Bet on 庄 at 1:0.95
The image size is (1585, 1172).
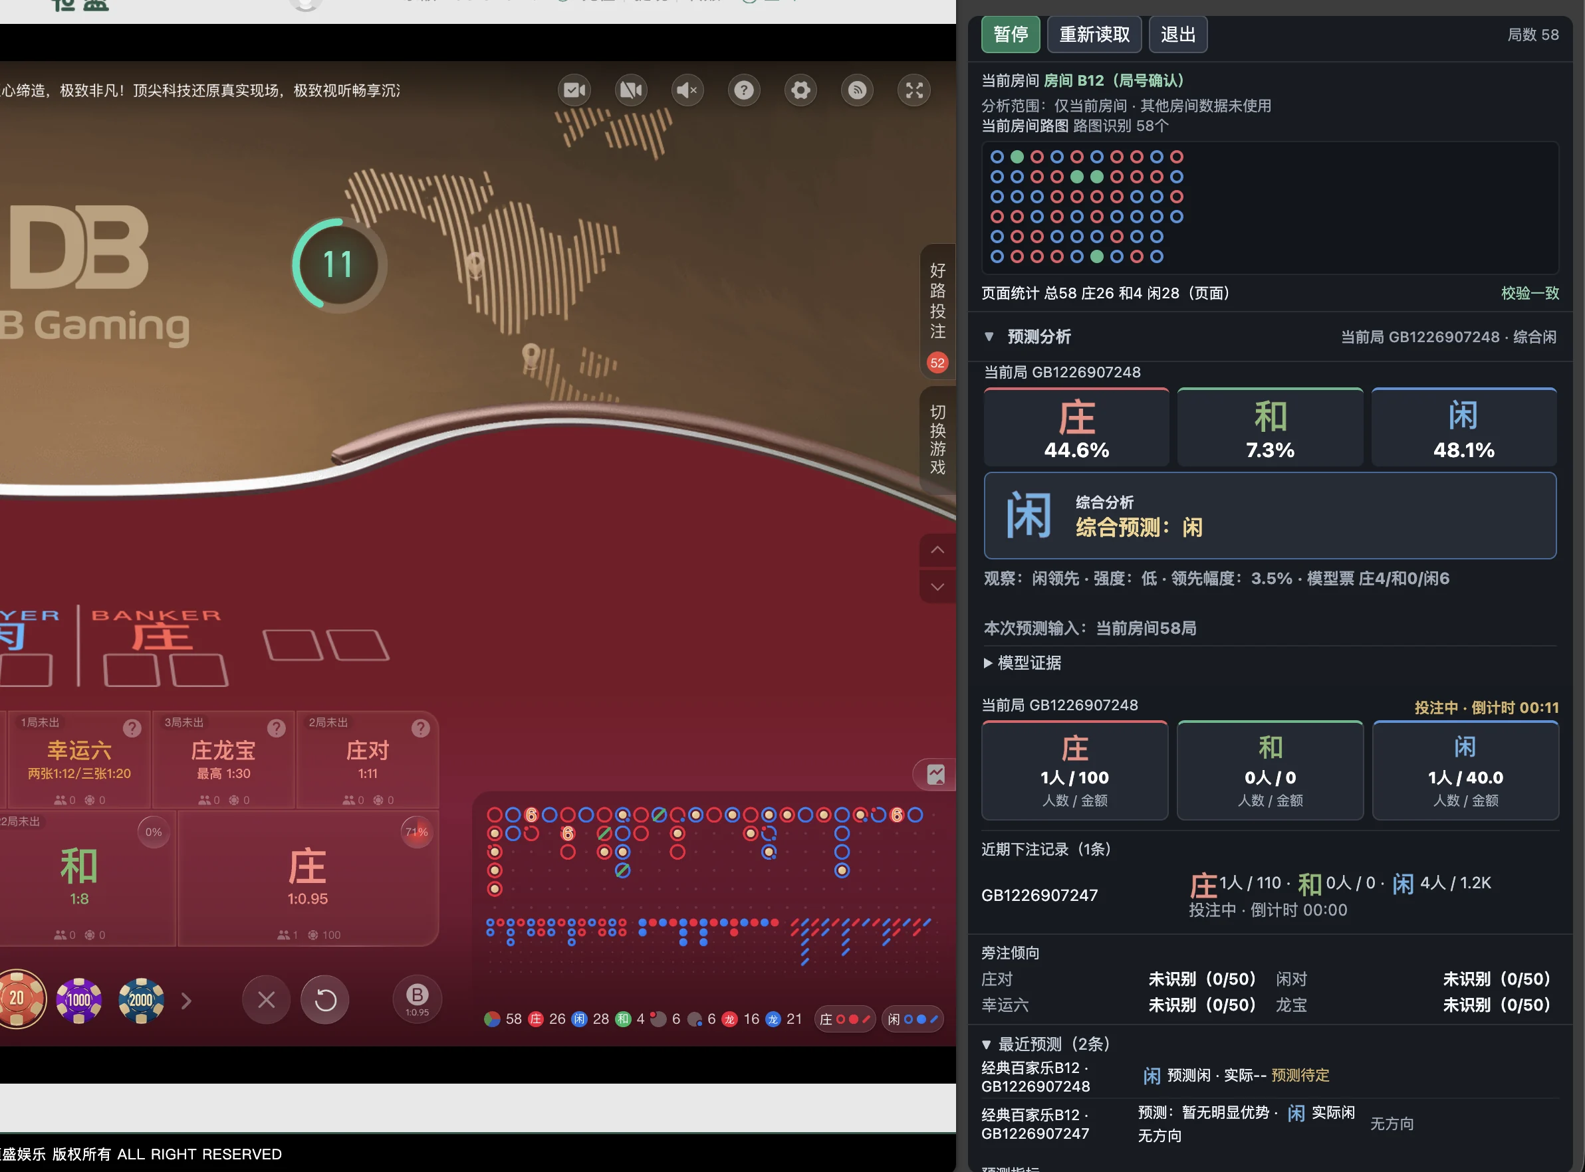pos(308,878)
